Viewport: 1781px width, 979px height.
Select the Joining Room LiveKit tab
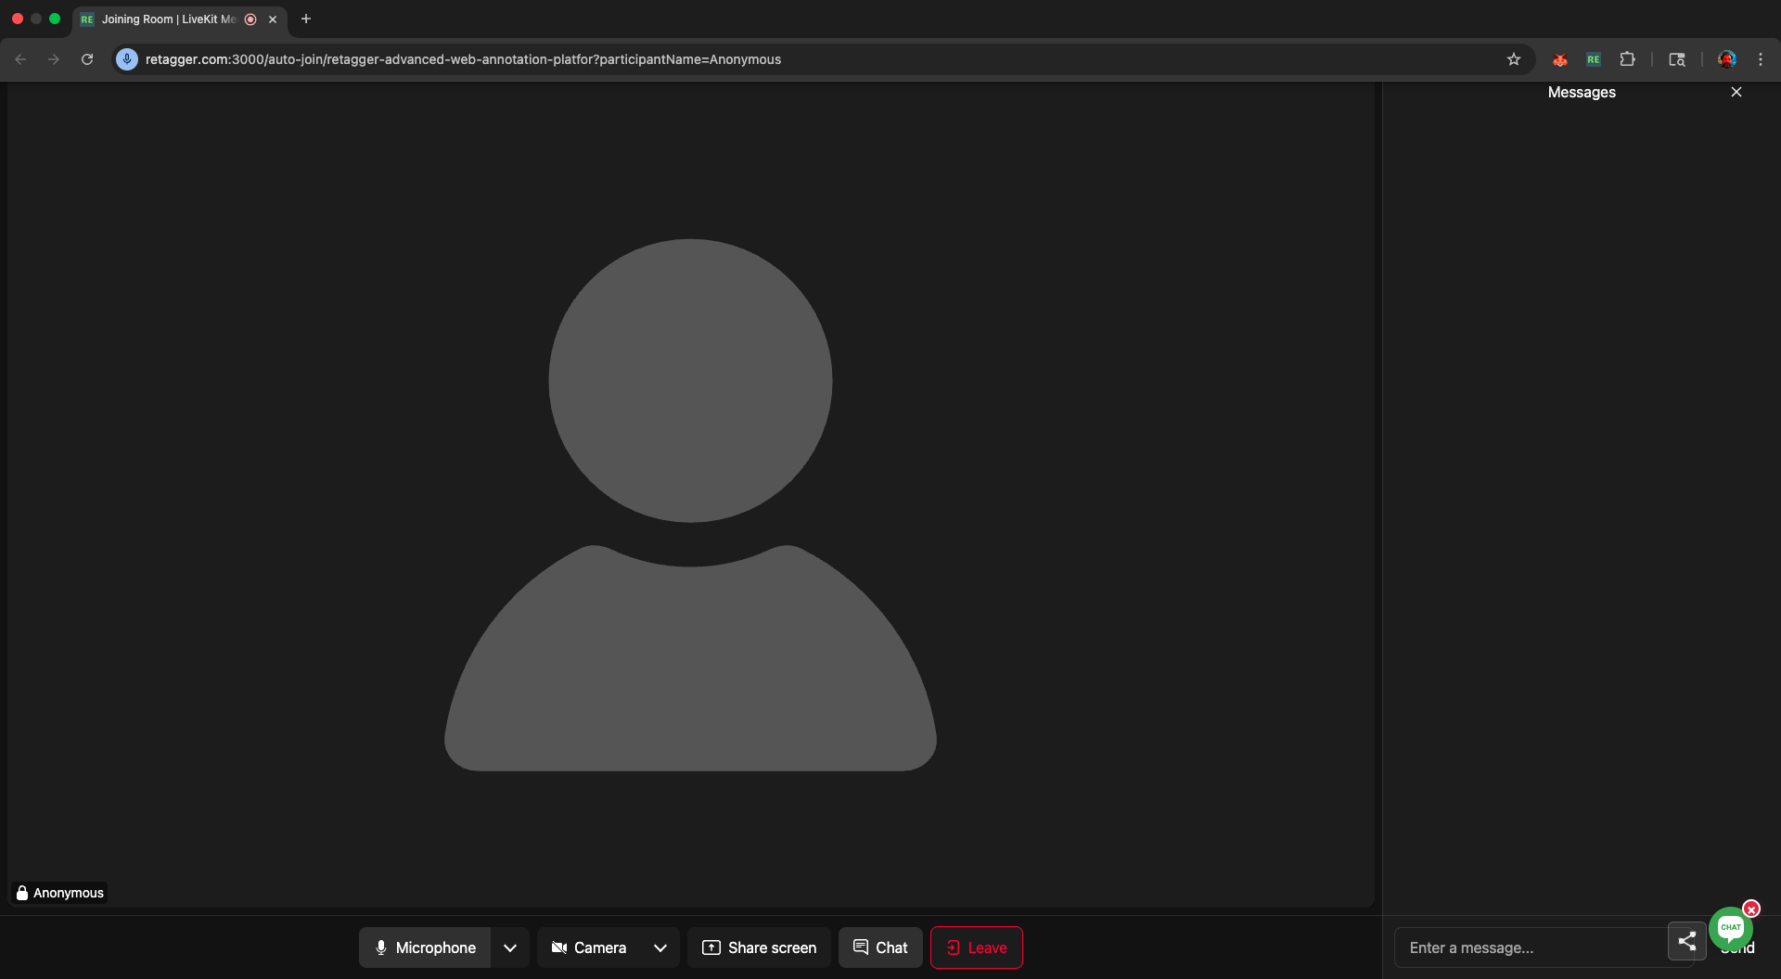tap(167, 19)
